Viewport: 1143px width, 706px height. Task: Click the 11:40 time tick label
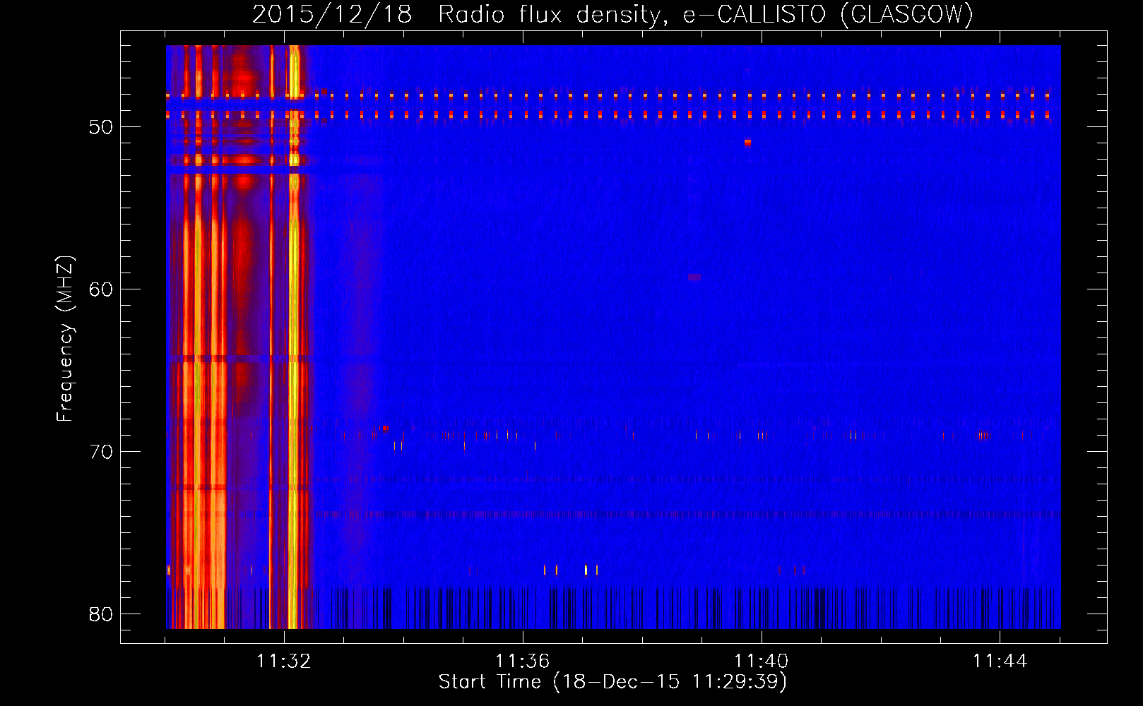tap(761, 662)
